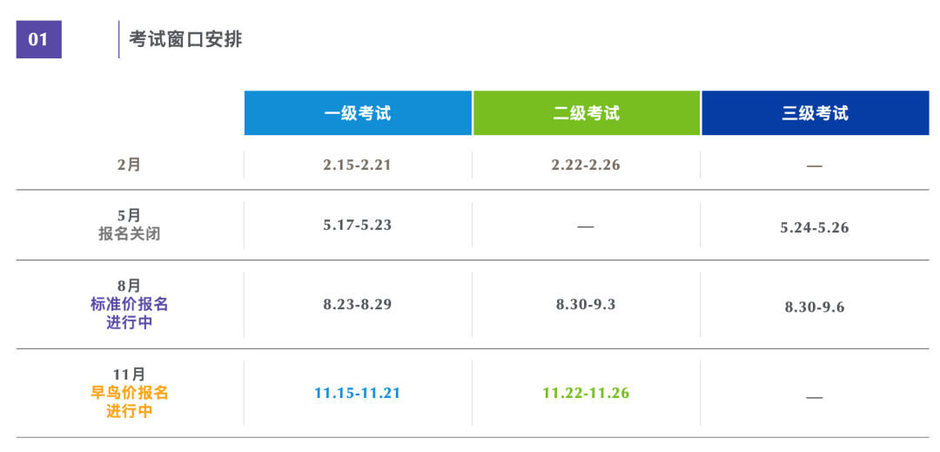Click the purple 01 section badge
This screenshot has width=940, height=452.
(x=38, y=39)
